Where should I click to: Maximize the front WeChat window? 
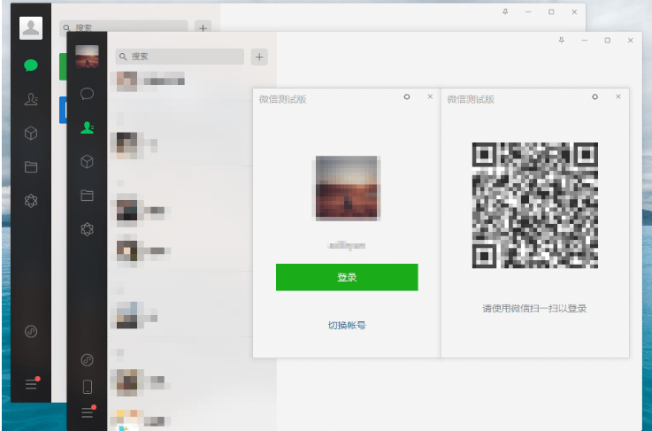[x=608, y=40]
